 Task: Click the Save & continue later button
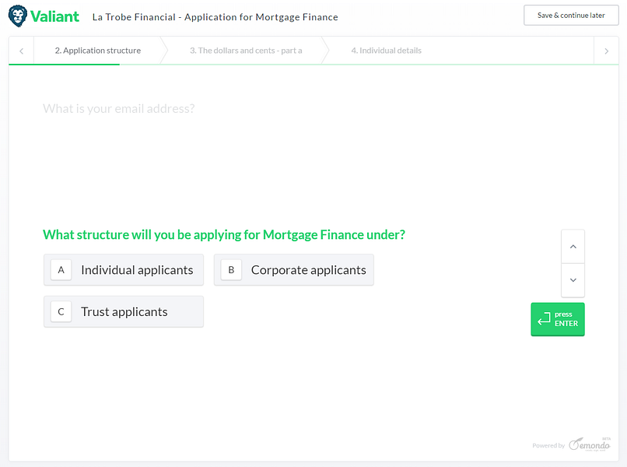pyautogui.click(x=571, y=16)
